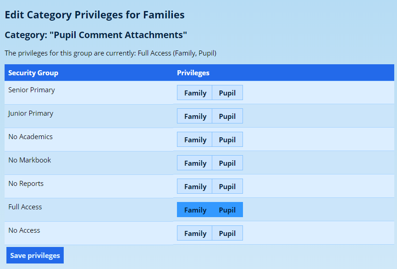Toggle Family privilege for No Academics
Image resolution: width=397 pixels, height=269 pixels.
point(195,140)
